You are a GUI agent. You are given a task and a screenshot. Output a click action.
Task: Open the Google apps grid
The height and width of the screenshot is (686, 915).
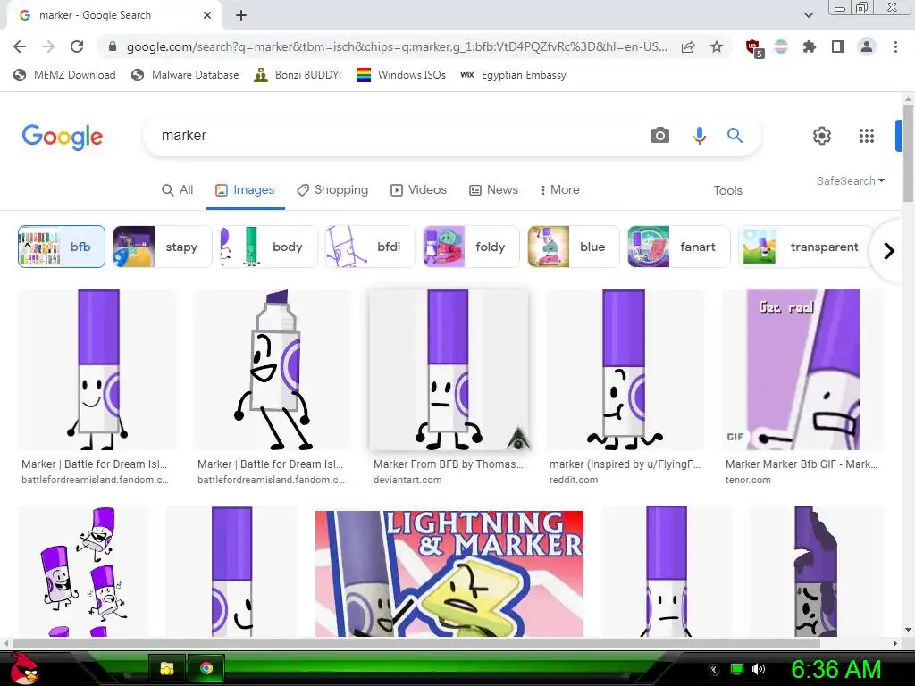pyautogui.click(x=867, y=136)
